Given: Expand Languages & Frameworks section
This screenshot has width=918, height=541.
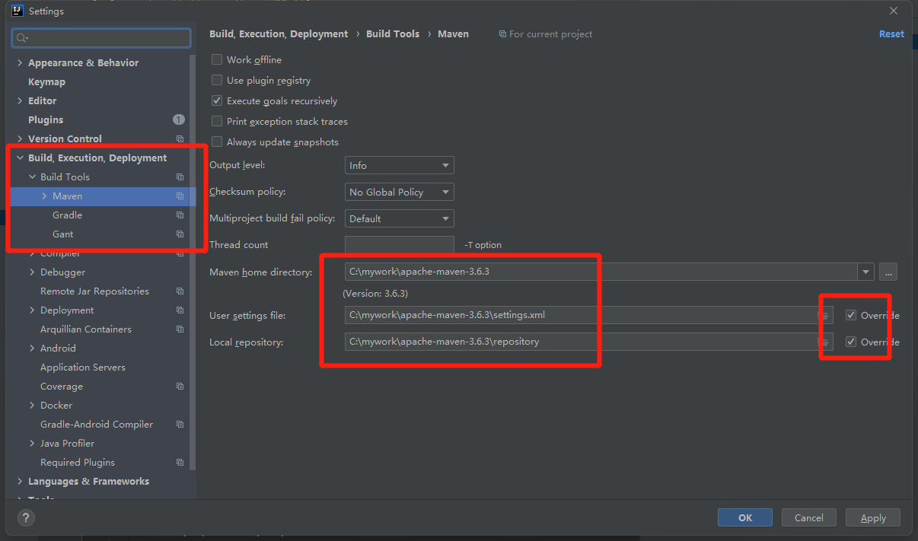Looking at the screenshot, I should coord(20,481).
